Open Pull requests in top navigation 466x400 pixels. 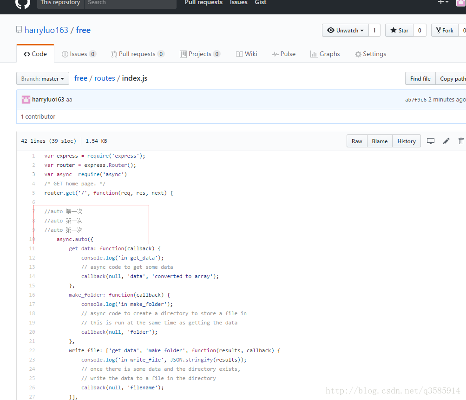[203, 2]
